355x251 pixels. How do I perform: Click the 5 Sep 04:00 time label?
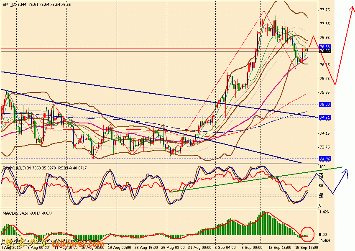(225, 247)
